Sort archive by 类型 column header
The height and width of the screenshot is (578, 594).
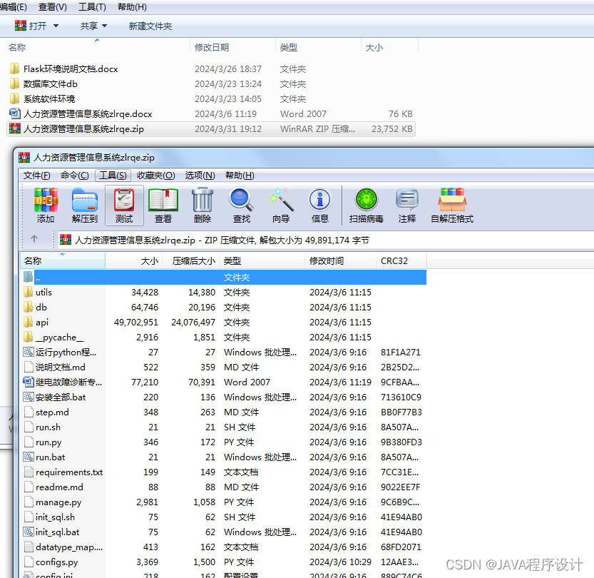pyautogui.click(x=262, y=260)
